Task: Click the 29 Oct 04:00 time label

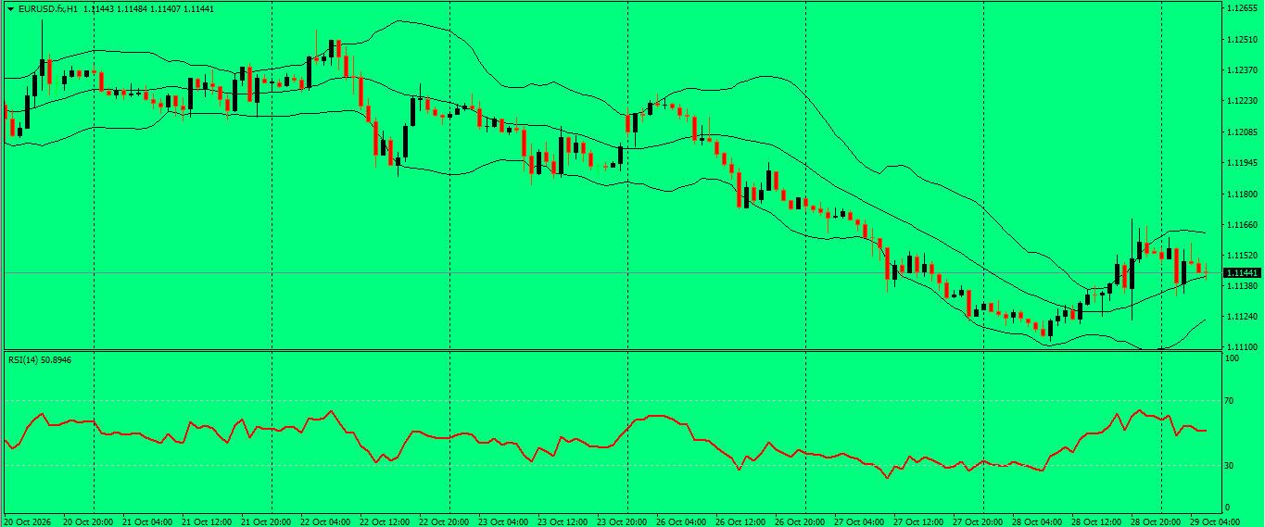Action: (1214, 522)
